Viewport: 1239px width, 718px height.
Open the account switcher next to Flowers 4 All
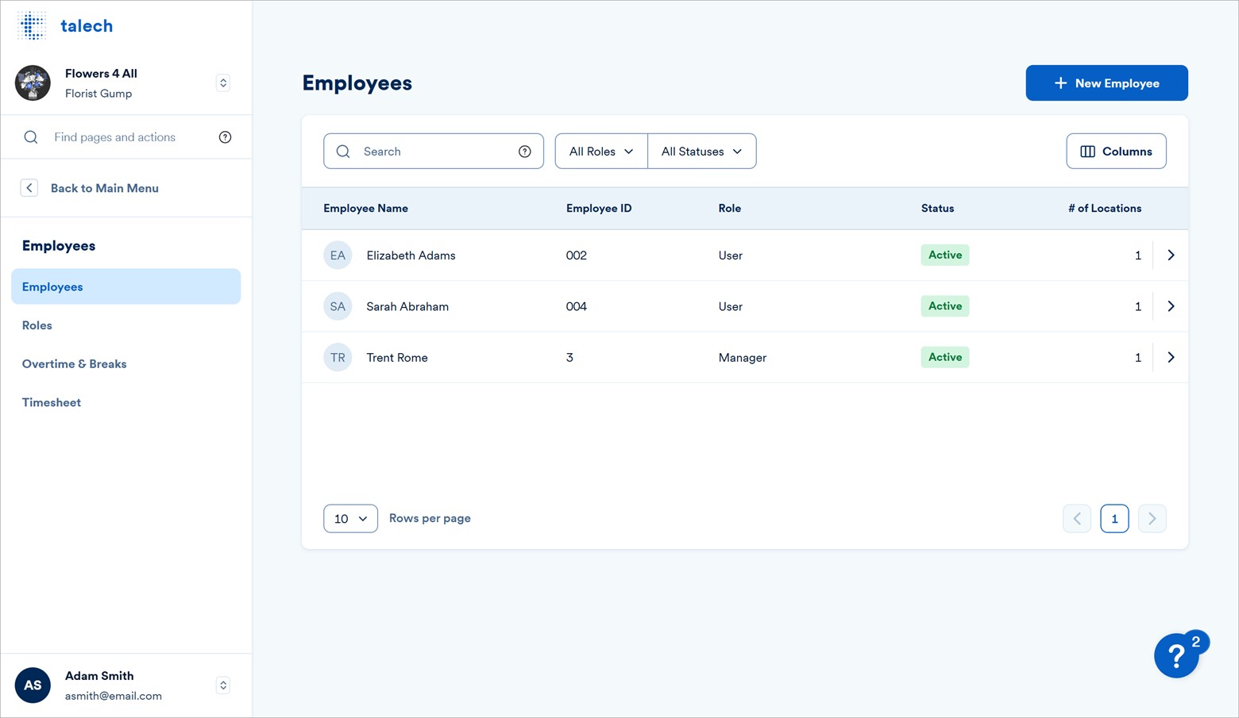pyautogui.click(x=222, y=83)
